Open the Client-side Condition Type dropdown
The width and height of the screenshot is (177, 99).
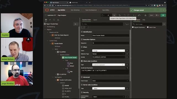pyautogui.click(x=108, y=65)
